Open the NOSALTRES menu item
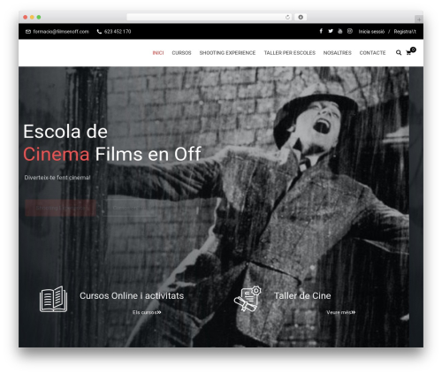 (x=338, y=53)
